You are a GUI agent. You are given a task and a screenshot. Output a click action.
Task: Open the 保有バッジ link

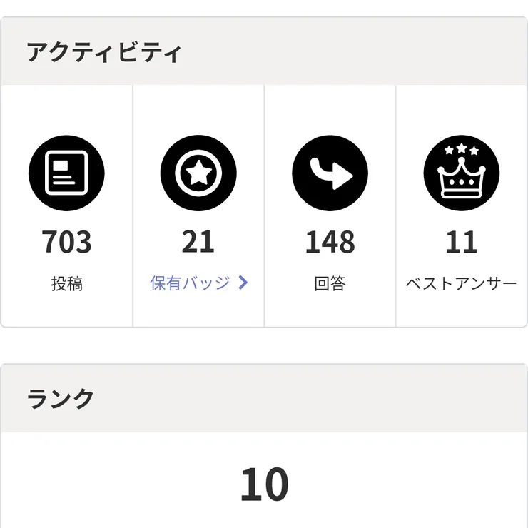pos(190,283)
